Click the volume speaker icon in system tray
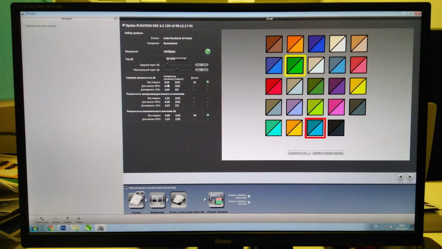The width and height of the screenshot is (442, 249). click(x=391, y=227)
